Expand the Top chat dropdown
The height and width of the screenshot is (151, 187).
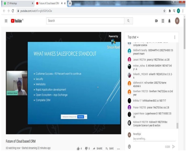pyautogui.click(x=133, y=37)
